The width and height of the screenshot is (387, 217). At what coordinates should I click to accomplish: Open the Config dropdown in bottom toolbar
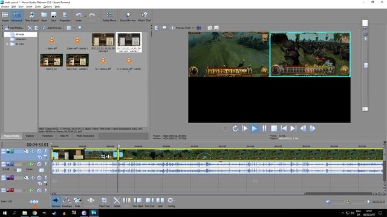point(171,202)
